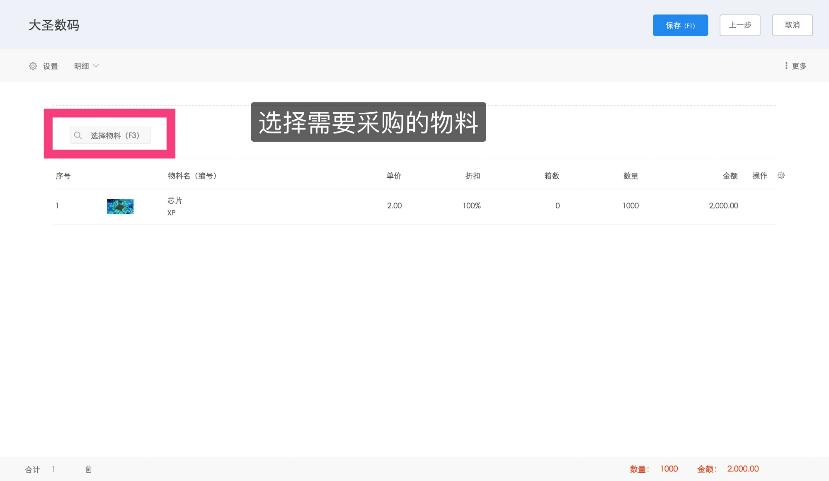Click the 明细 chevron arrow

coord(96,66)
